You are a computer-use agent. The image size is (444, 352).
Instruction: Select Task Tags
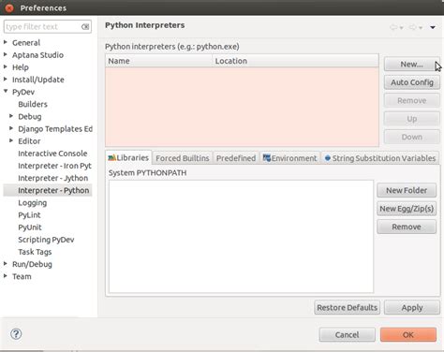coord(35,252)
